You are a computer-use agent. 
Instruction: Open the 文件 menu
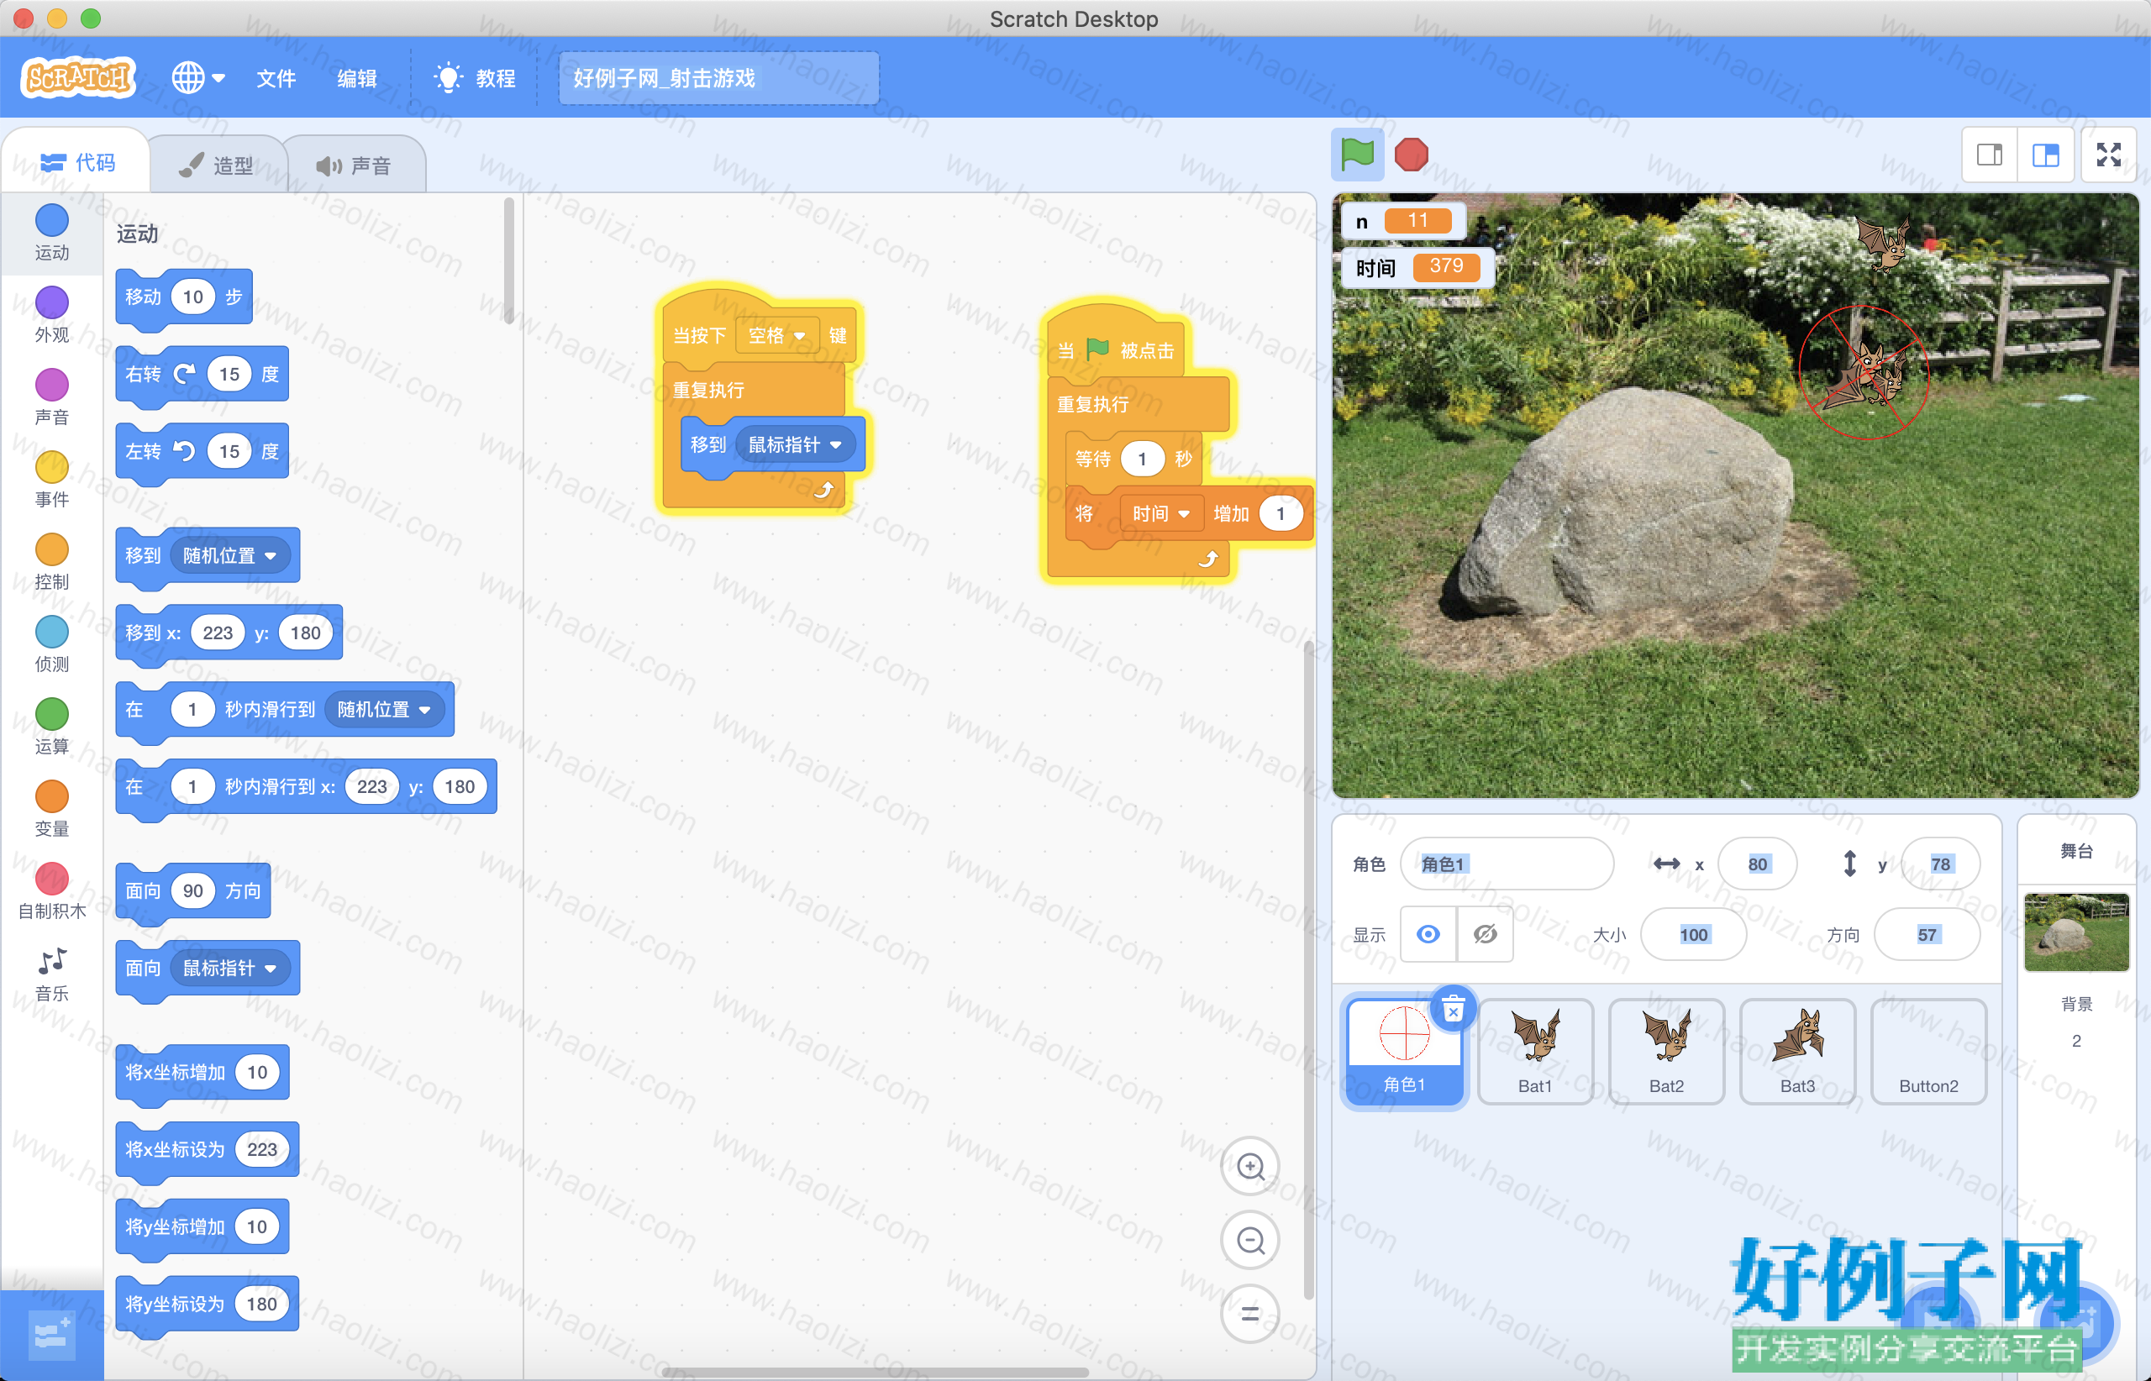coord(276,78)
